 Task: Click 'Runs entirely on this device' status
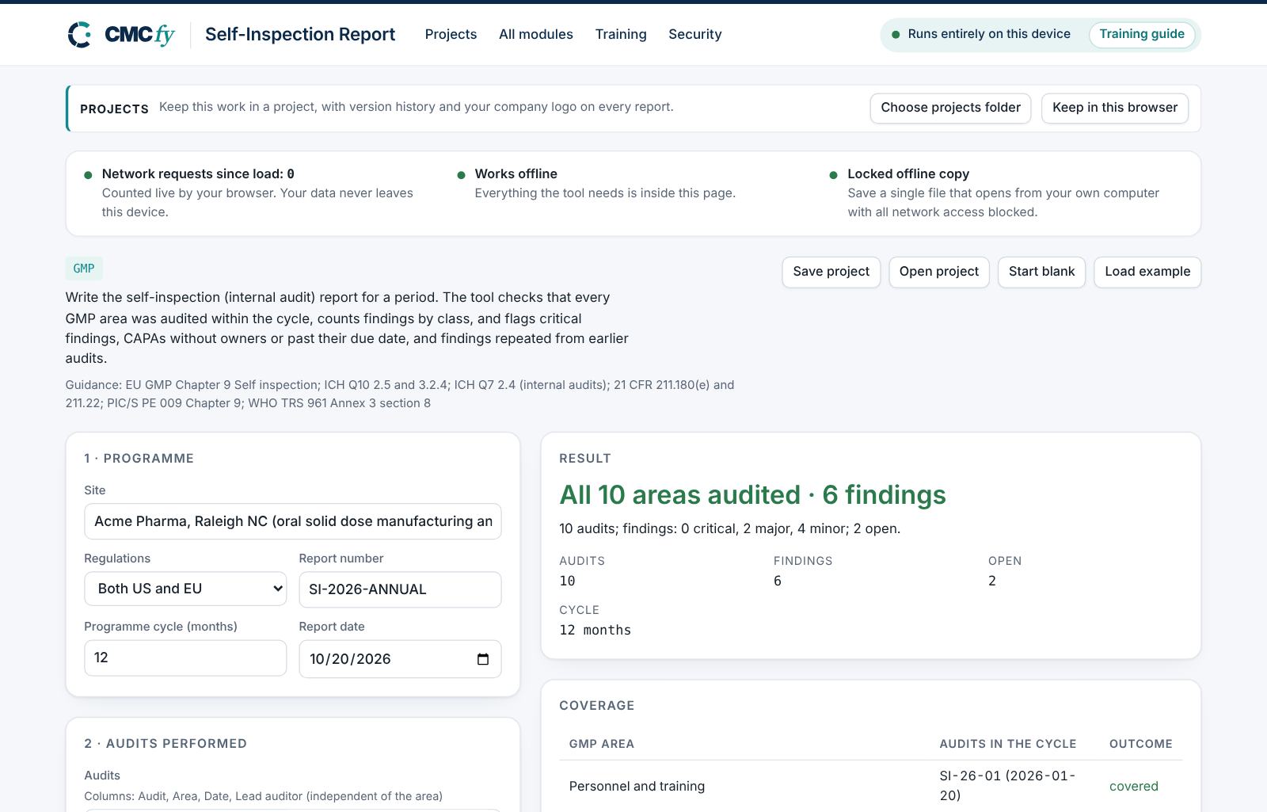989,34
